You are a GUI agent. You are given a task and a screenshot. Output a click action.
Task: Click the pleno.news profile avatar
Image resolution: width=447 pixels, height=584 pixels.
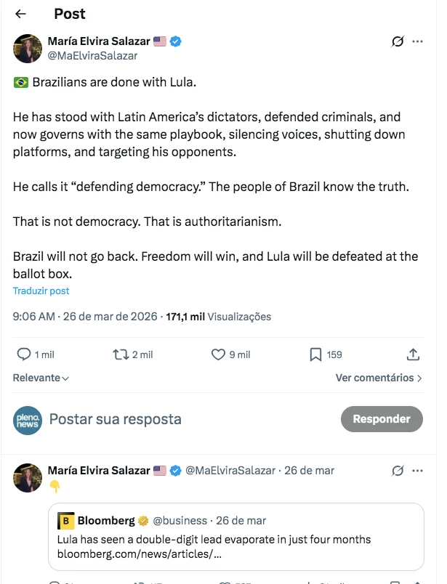(28, 420)
